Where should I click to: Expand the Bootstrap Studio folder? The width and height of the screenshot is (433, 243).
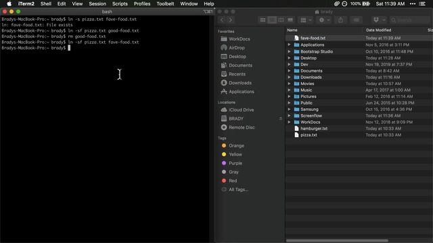click(289, 51)
